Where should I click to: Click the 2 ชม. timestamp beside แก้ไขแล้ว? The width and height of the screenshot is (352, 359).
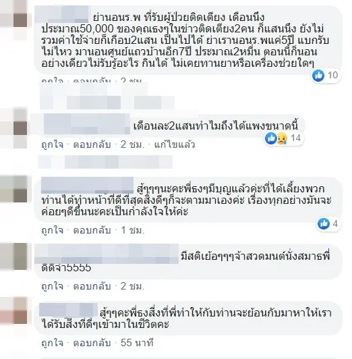click(x=133, y=144)
